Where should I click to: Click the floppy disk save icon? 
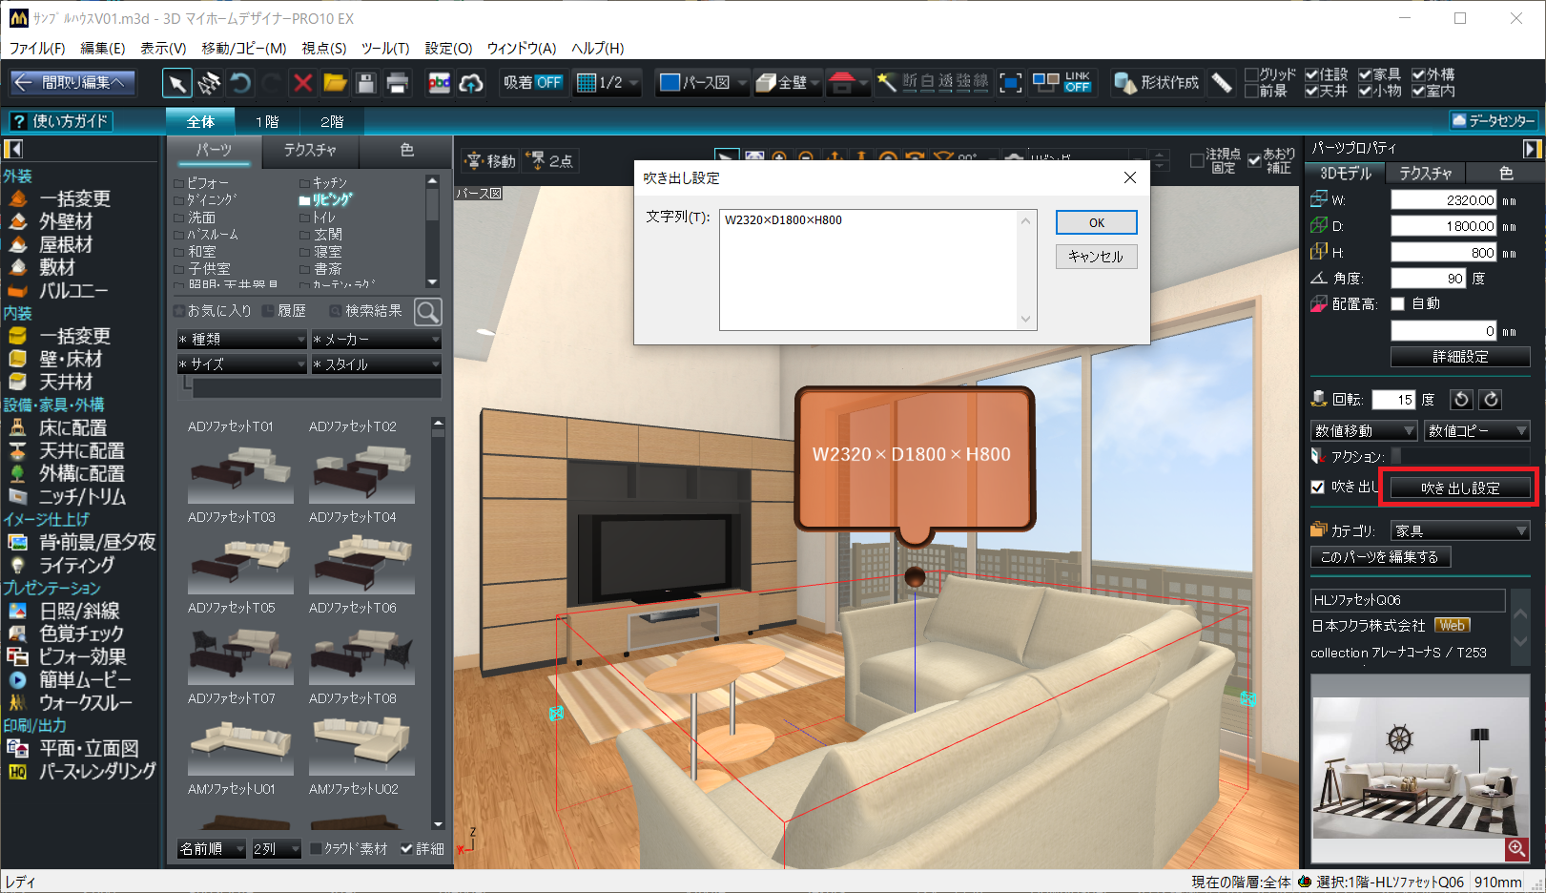(x=366, y=83)
